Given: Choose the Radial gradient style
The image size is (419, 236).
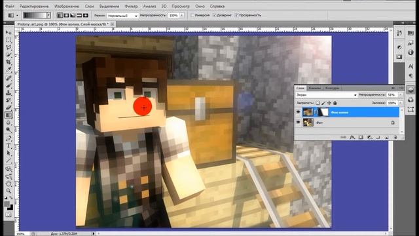Looking at the screenshot, I should tap(66, 16).
